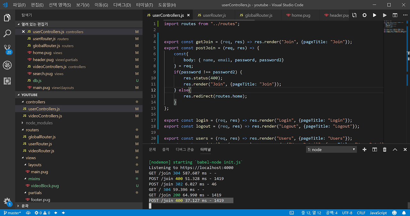Open the Search view in activity bar

(x=7, y=33)
